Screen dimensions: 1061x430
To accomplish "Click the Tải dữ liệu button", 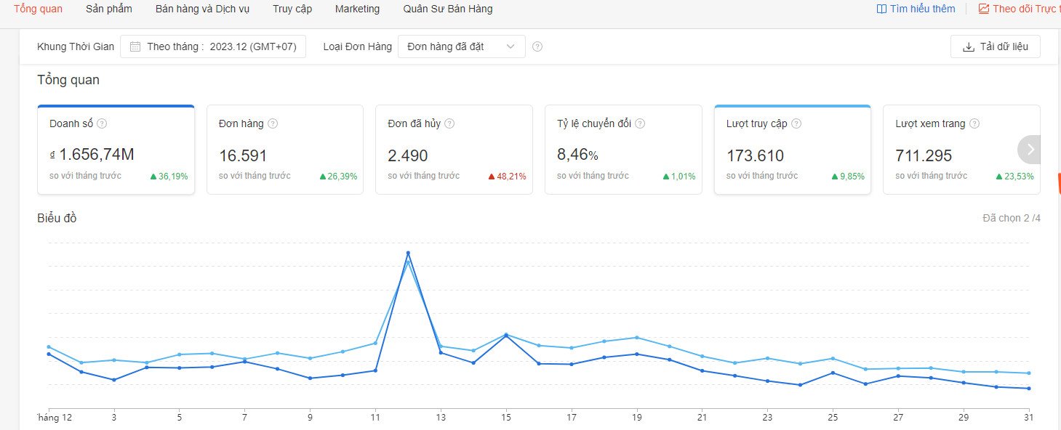I will [995, 46].
